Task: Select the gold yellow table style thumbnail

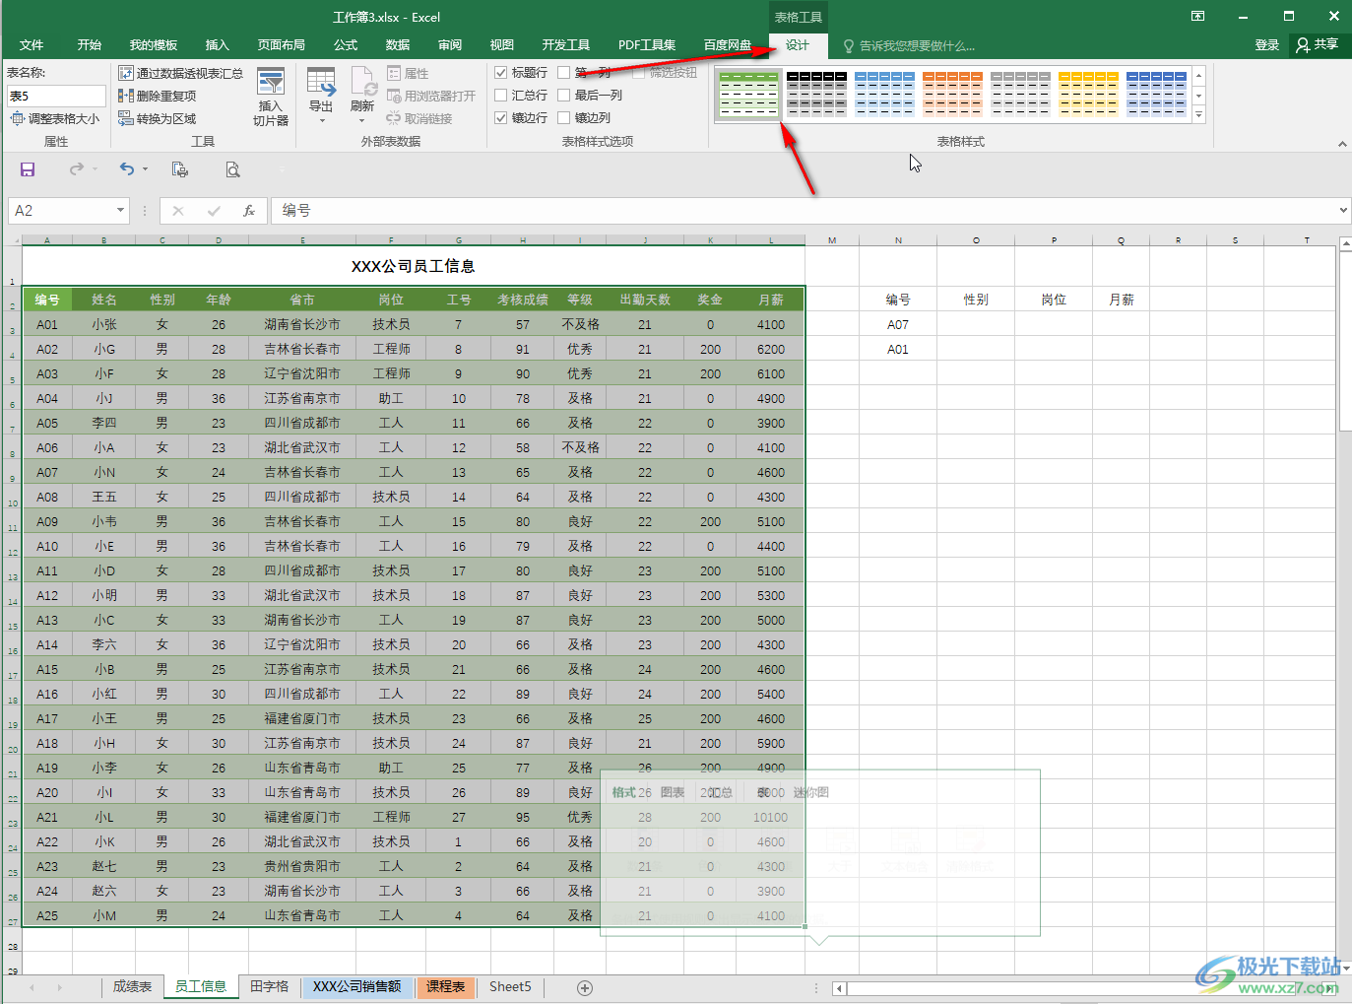Action: (x=1088, y=95)
